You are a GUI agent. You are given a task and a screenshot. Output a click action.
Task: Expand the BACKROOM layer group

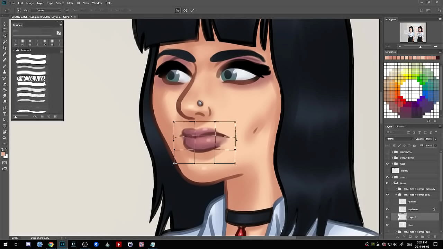pyautogui.click(x=392, y=152)
